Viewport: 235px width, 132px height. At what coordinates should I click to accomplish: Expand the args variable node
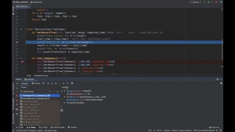tap(65, 91)
